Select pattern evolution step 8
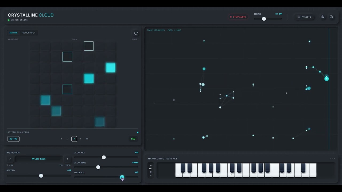The image size is (342, 192). (x=80, y=139)
